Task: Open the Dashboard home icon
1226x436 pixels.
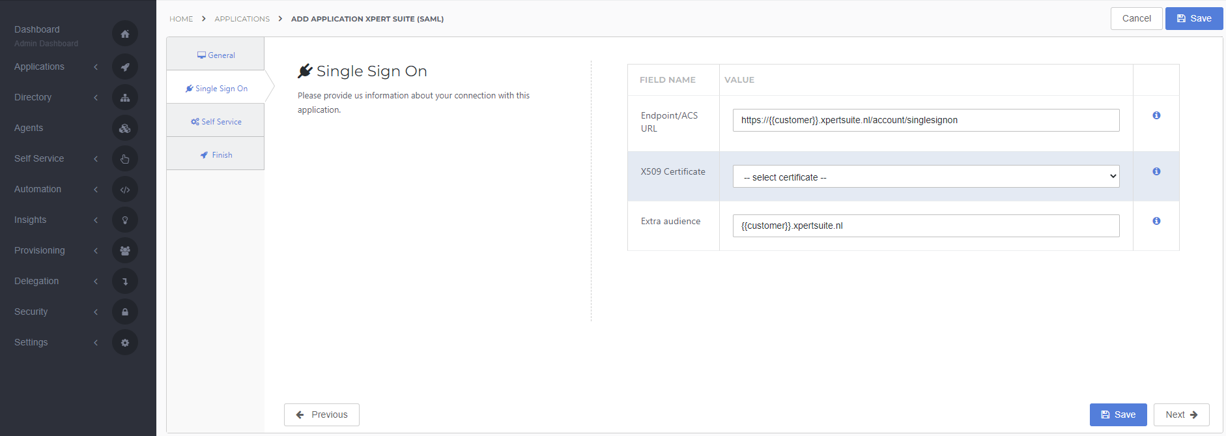Action: (x=125, y=34)
